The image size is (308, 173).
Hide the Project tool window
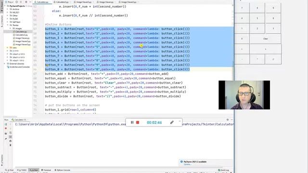30,2
